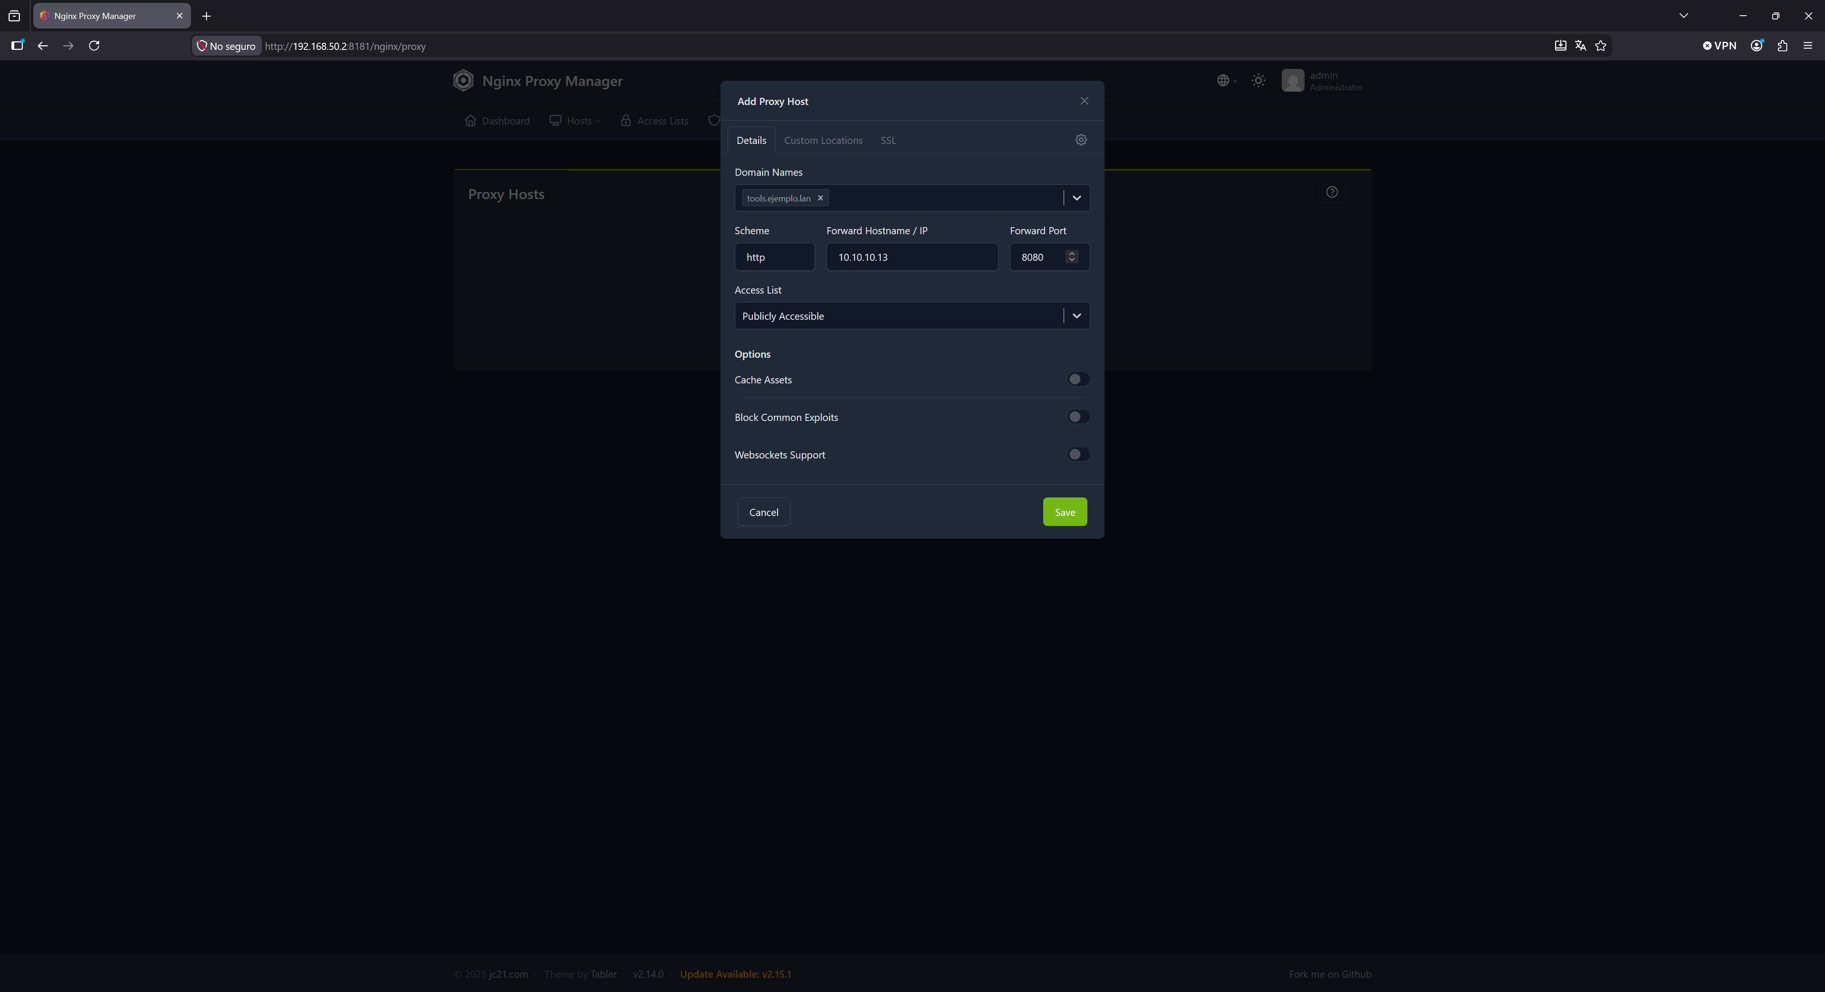Open the translate page icon

point(1581,46)
